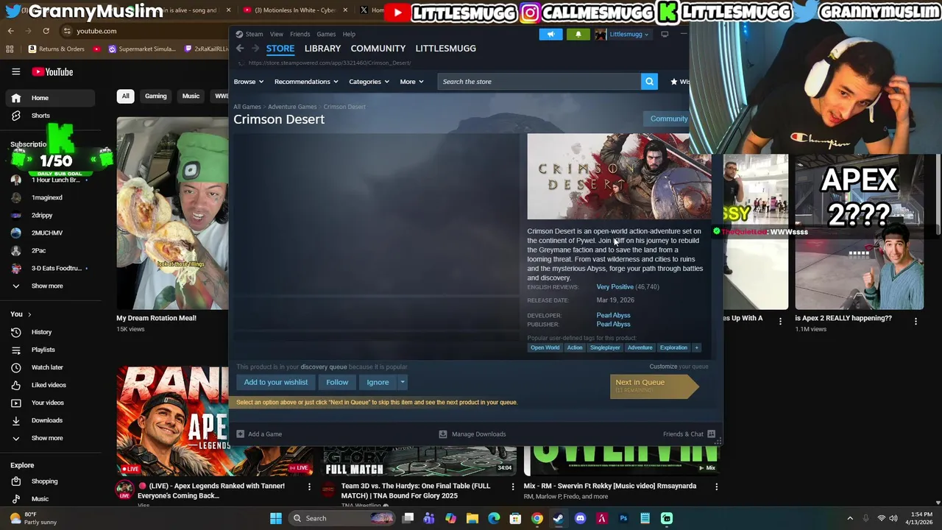
Task: Select the Gaming filter chip on YouTube
Action: 155,96
